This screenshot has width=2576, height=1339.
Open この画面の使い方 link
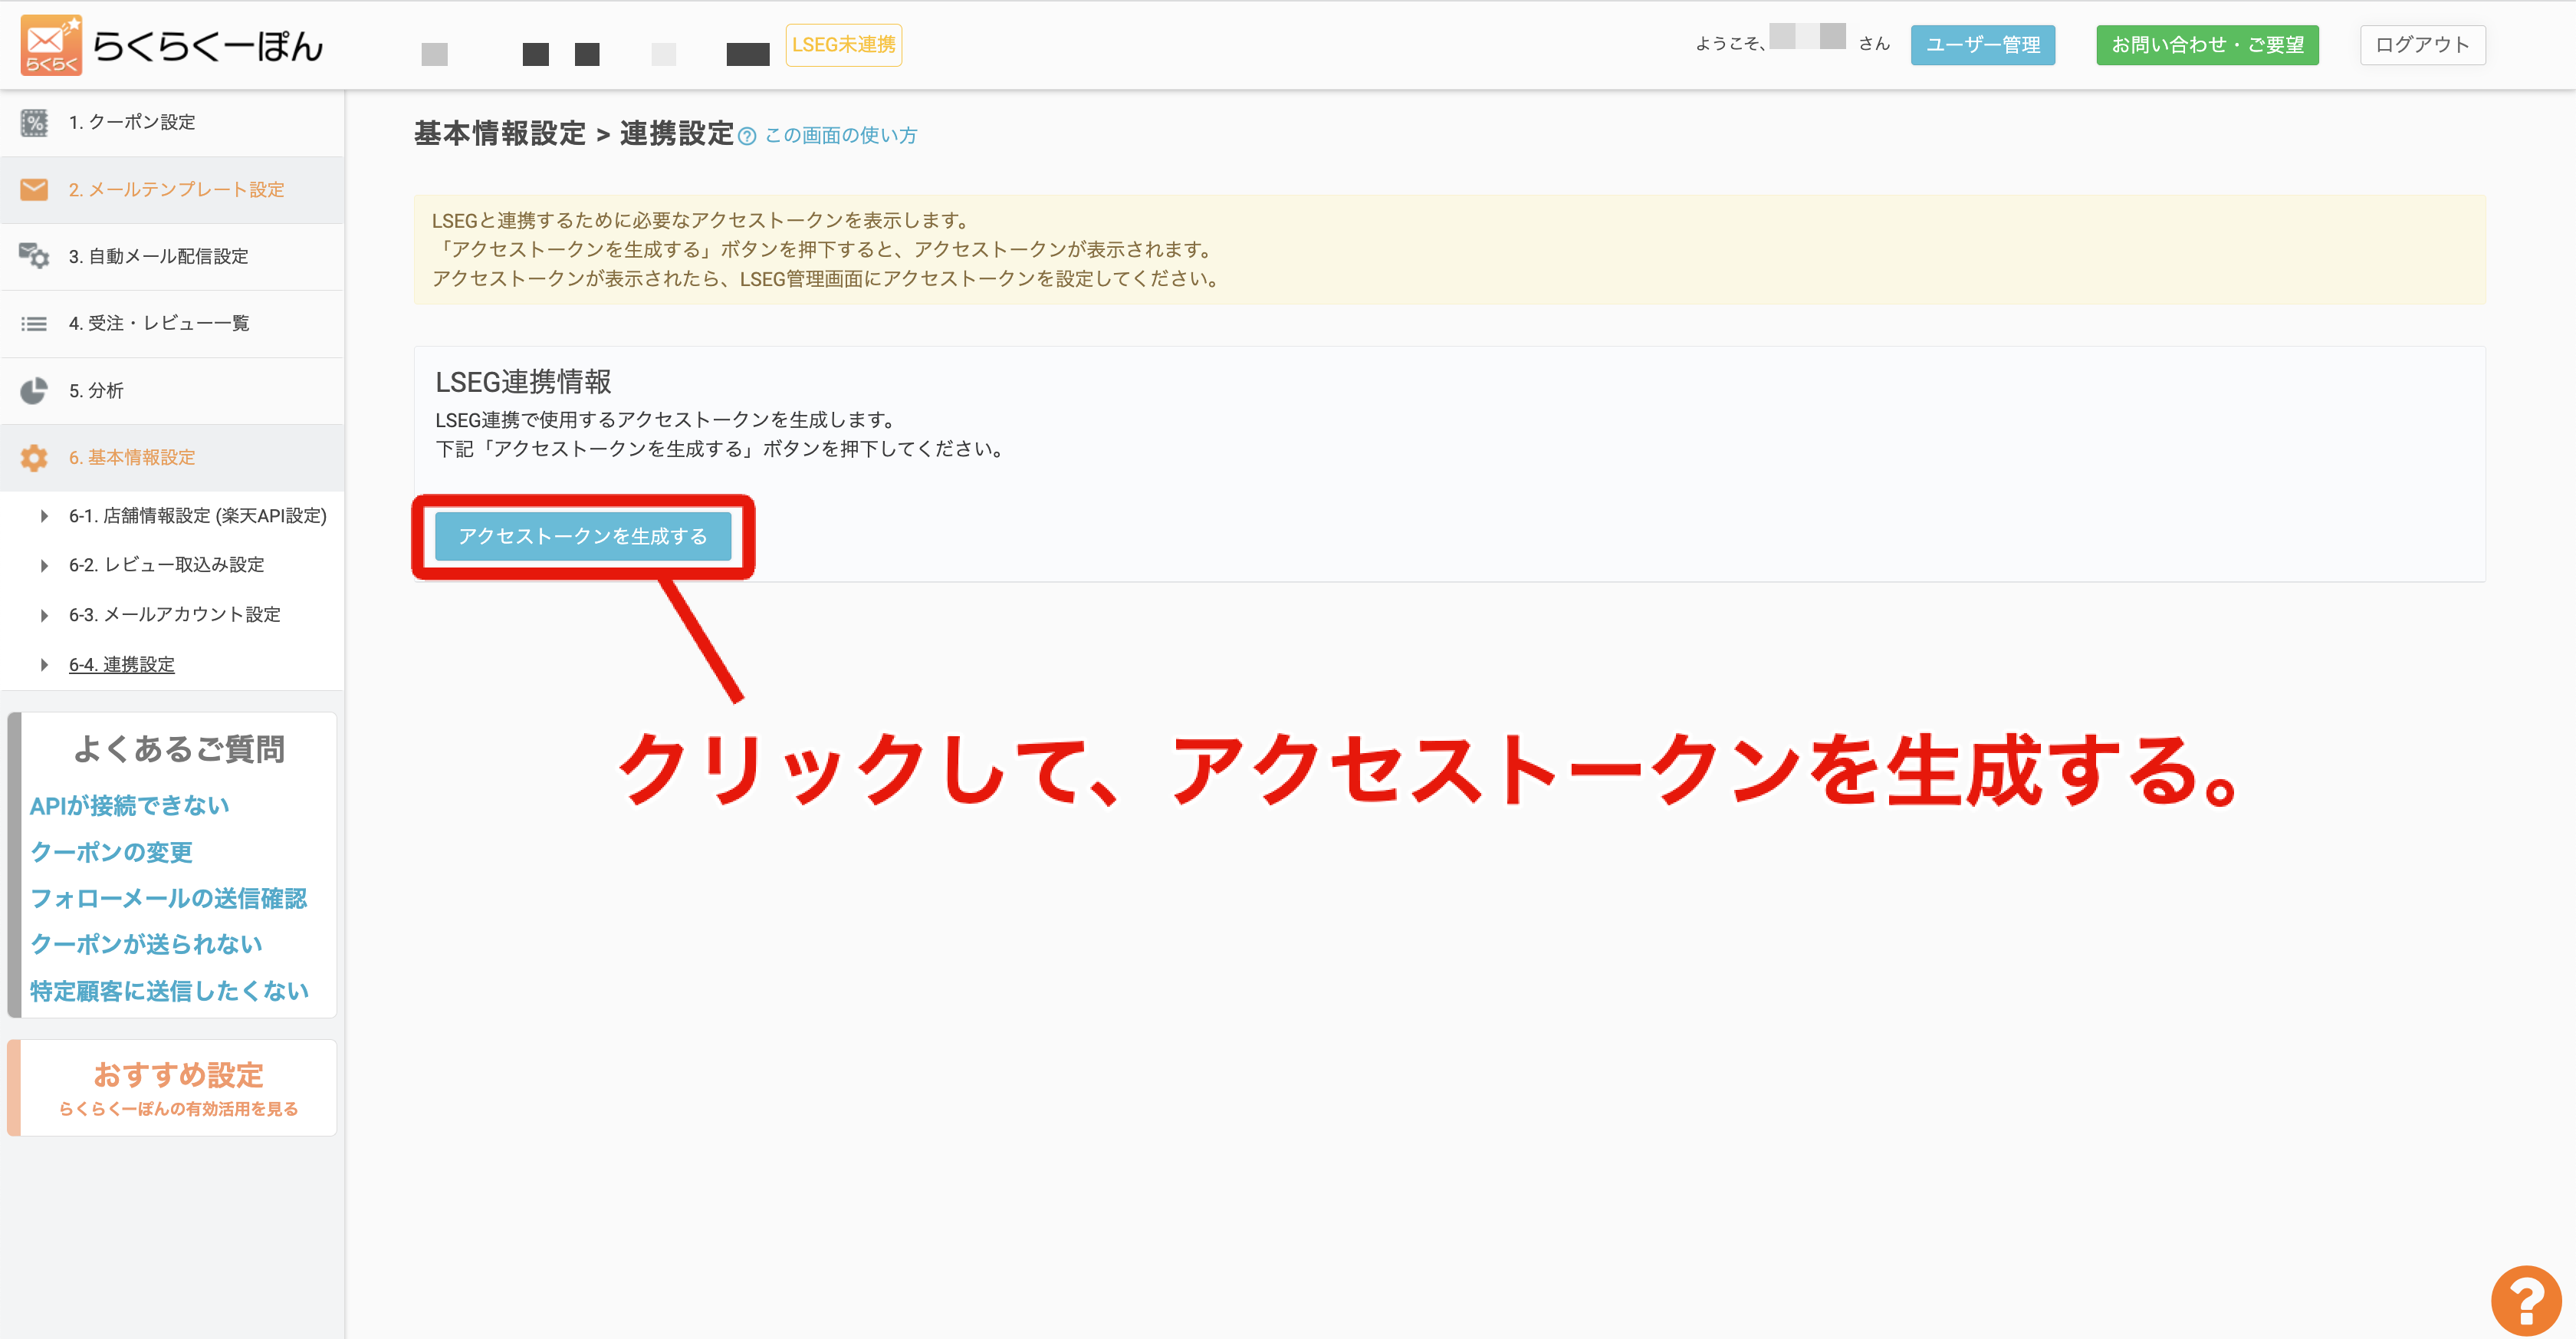click(x=840, y=136)
